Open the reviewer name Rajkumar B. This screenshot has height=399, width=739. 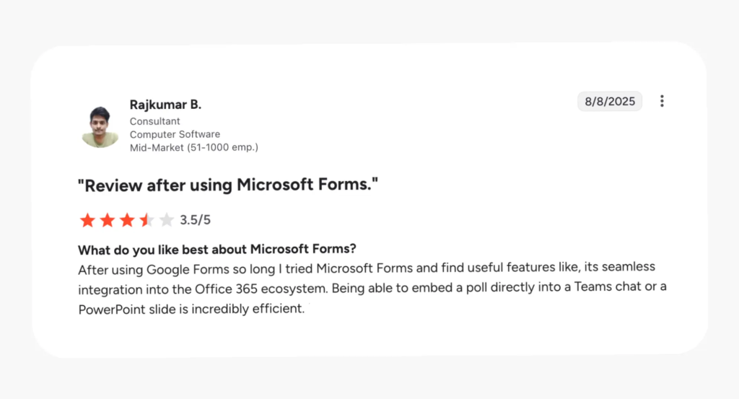[165, 105]
